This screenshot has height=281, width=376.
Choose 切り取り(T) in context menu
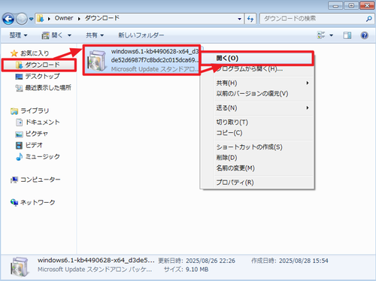click(257, 122)
